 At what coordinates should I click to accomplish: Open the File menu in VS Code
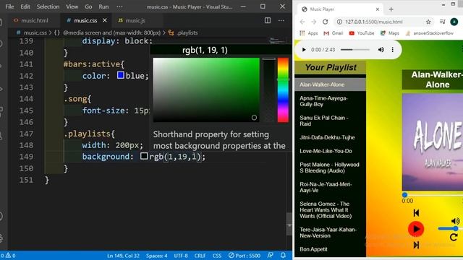[x=9, y=6]
